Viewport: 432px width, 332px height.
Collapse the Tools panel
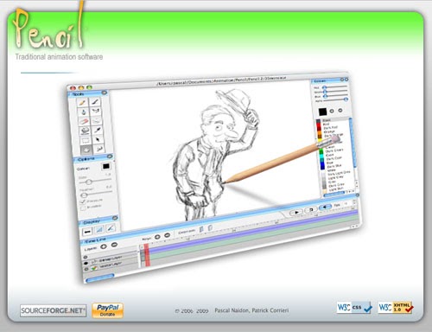point(105,93)
